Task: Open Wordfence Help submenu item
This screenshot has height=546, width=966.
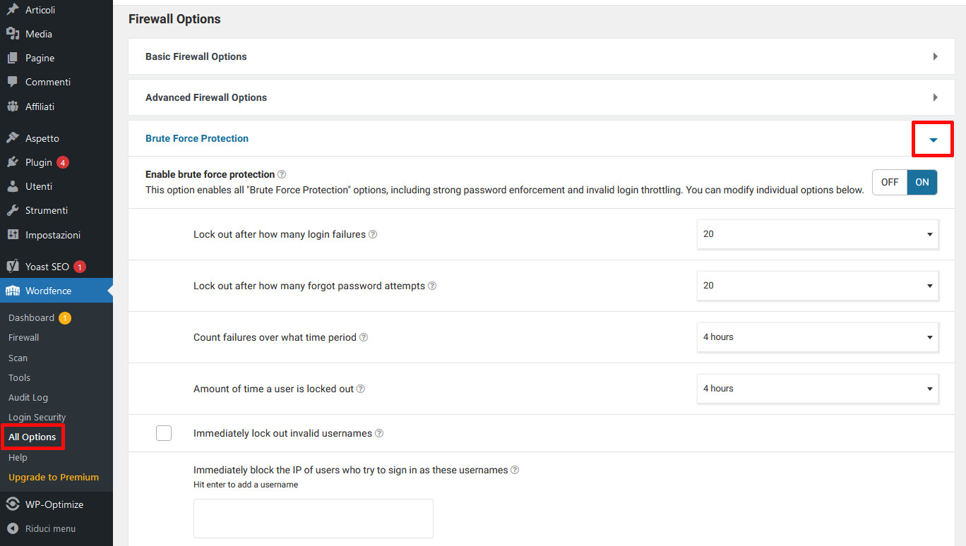Action: click(18, 457)
